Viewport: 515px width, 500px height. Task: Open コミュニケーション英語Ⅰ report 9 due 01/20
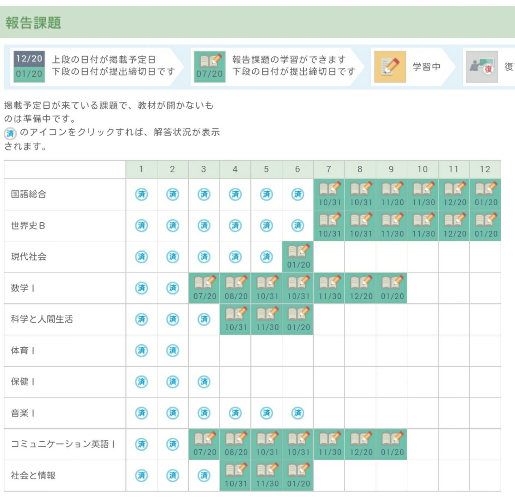391,444
